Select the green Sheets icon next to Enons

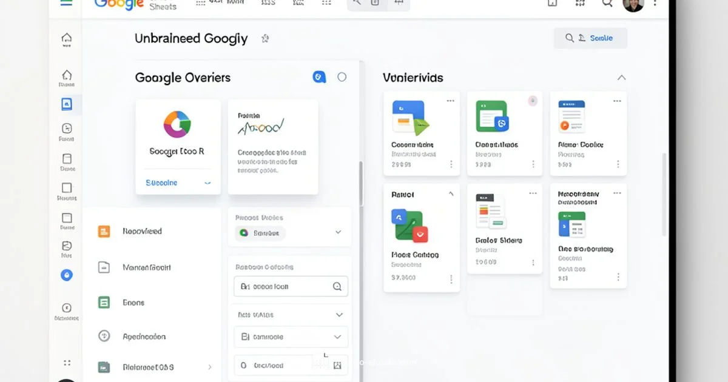click(103, 302)
